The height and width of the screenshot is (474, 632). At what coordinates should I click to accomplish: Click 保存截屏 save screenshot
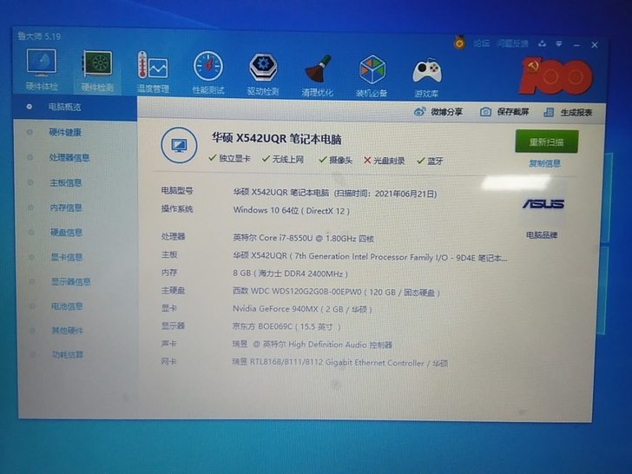click(x=504, y=112)
